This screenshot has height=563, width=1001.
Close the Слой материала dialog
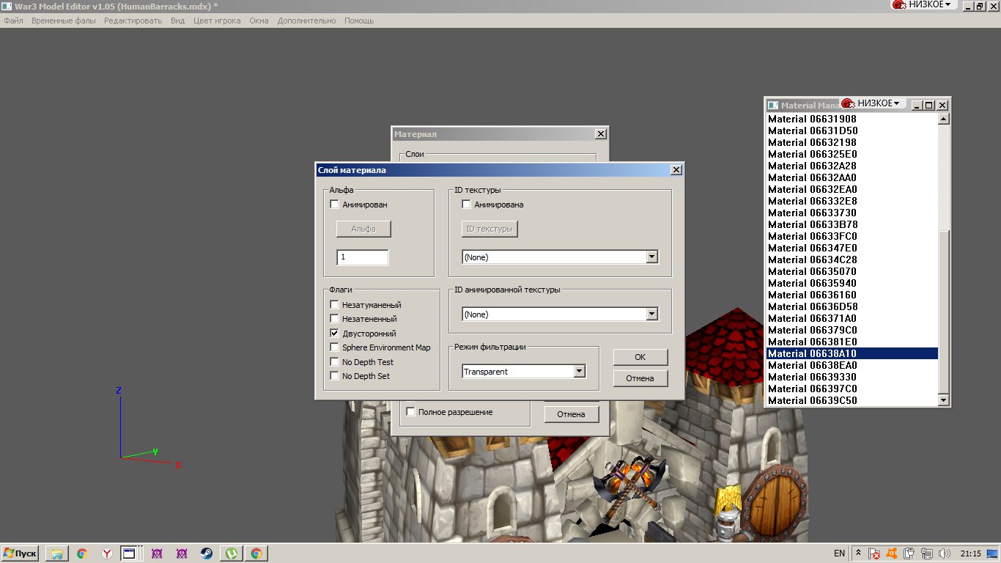click(x=676, y=170)
